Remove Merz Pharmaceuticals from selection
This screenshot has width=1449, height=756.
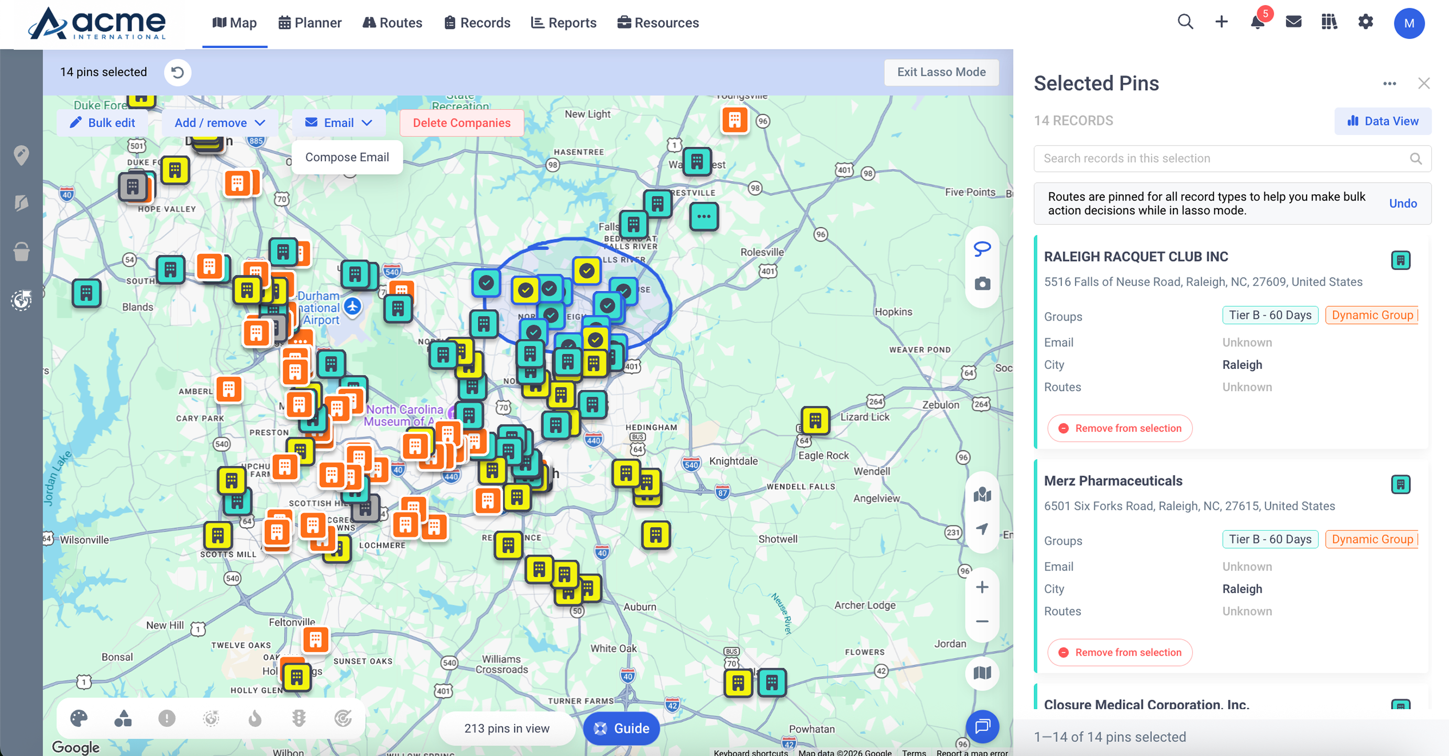coord(1119,652)
